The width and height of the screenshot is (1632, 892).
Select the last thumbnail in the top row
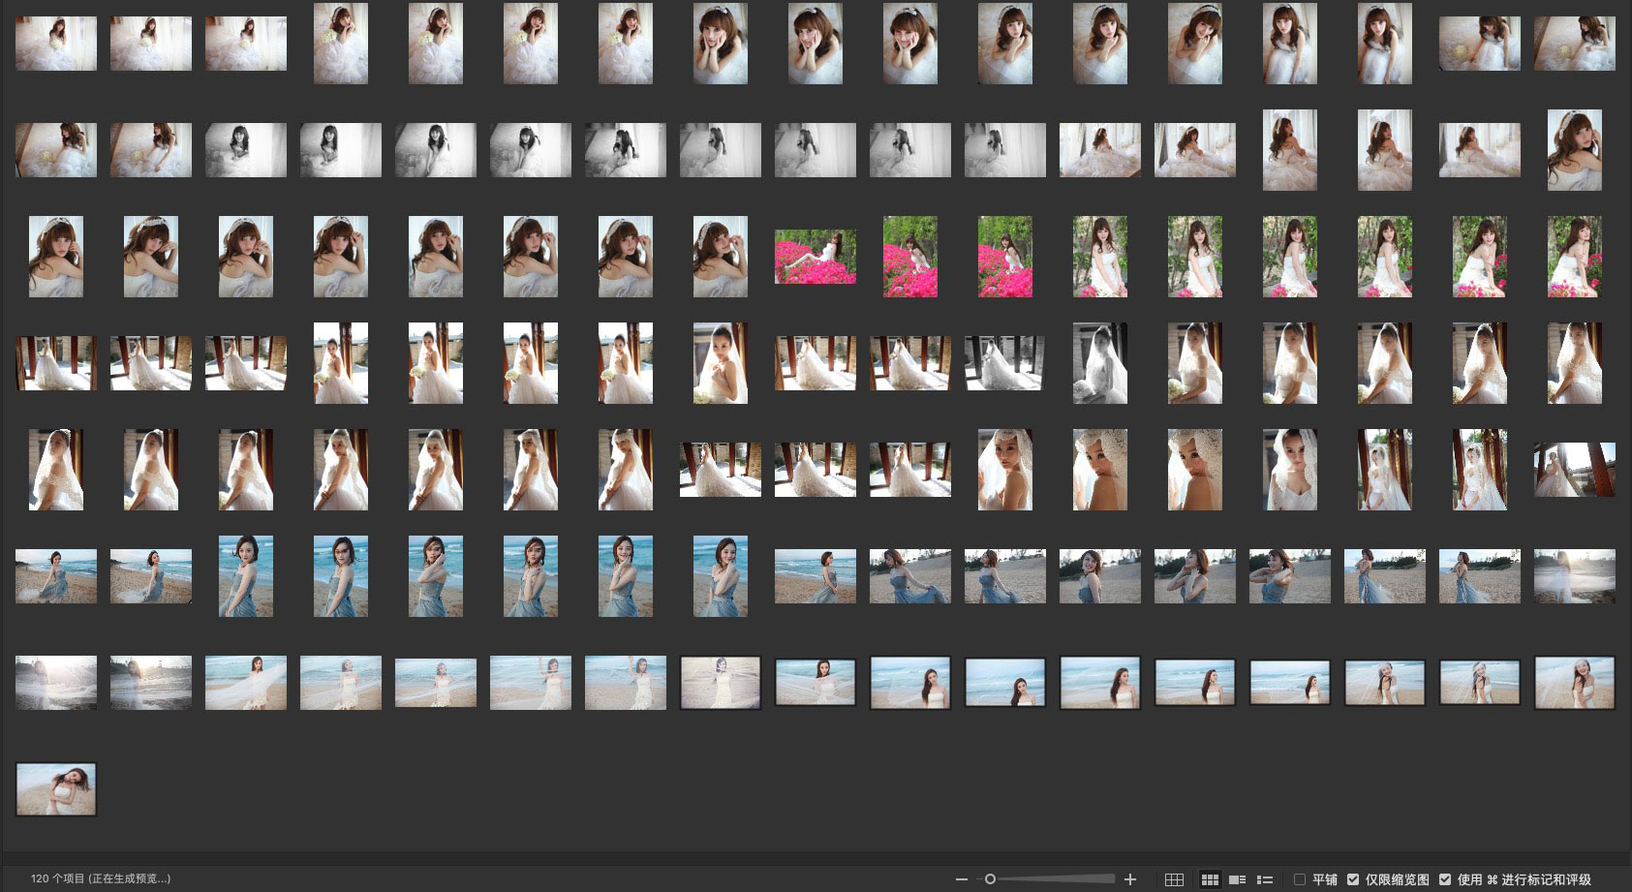[x=1575, y=44]
